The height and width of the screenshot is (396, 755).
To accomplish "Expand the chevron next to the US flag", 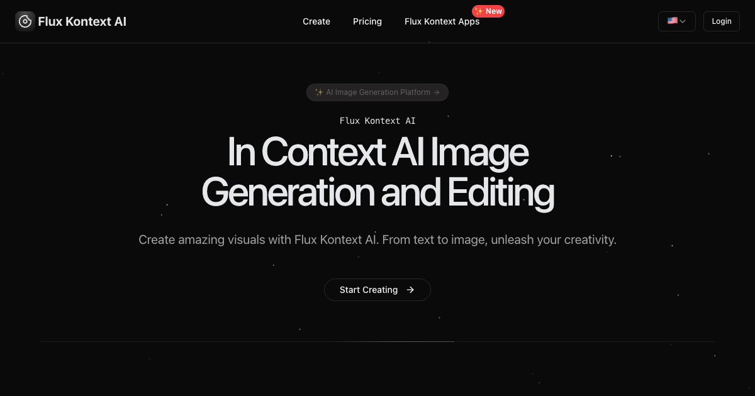I will click(x=683, y=21).
